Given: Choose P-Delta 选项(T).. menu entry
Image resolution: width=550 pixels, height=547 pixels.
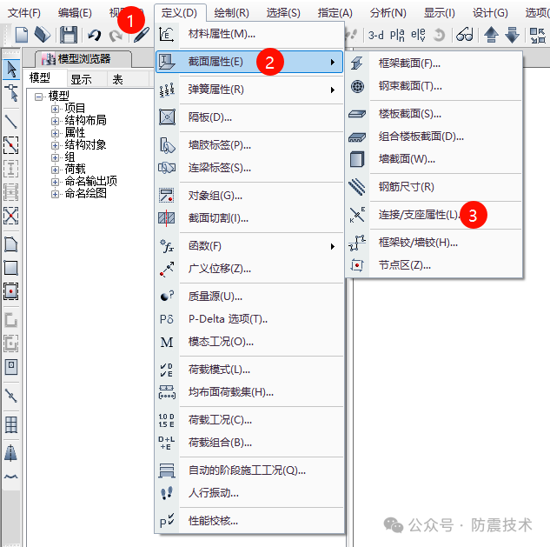Looking at the screenshot, I should pos(249,319).
